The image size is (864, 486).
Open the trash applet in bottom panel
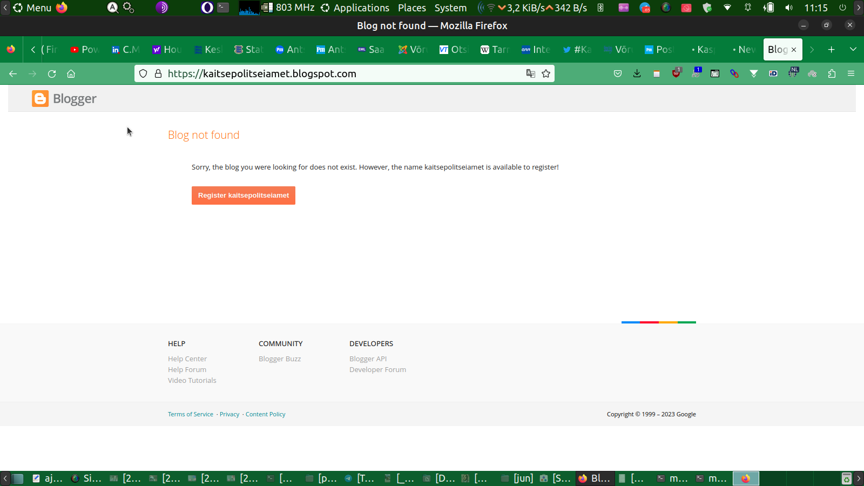[847, 478]
